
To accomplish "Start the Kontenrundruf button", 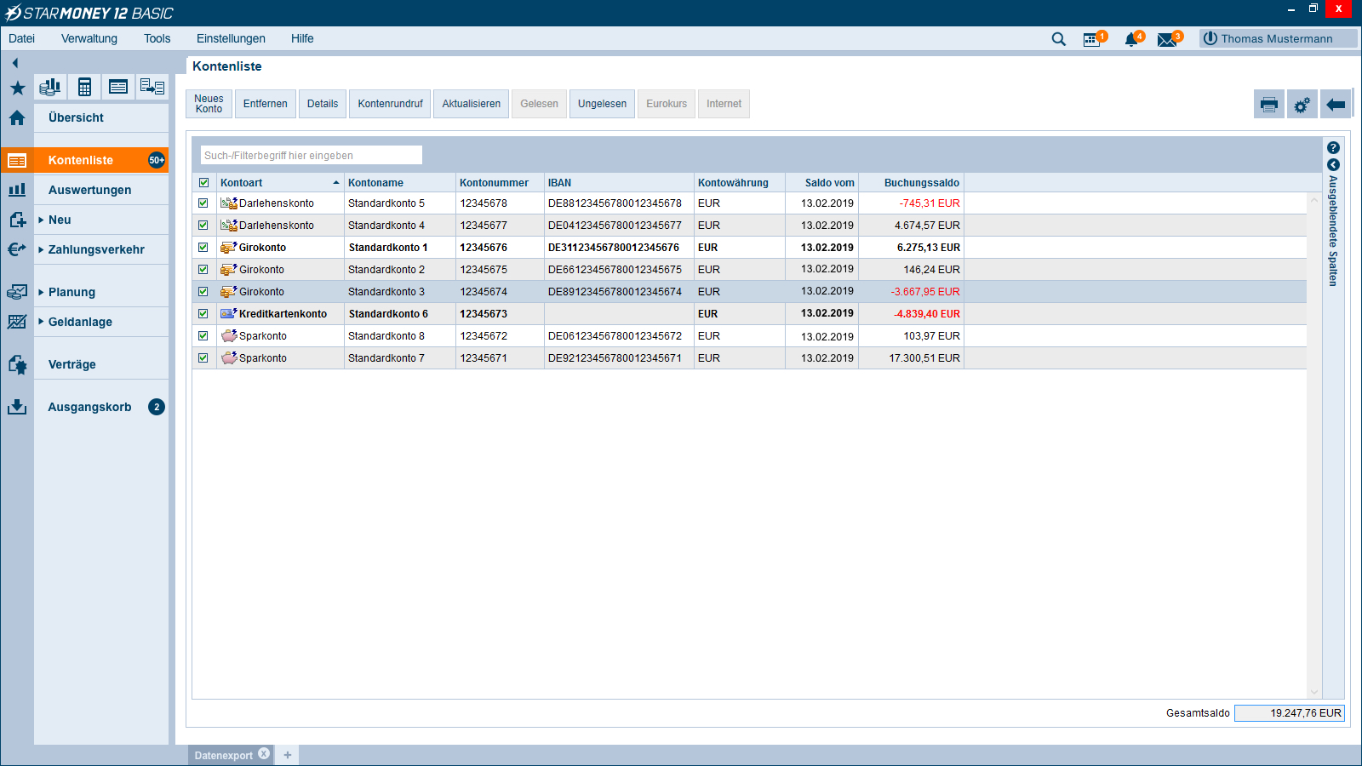I will tap(390, 104).
